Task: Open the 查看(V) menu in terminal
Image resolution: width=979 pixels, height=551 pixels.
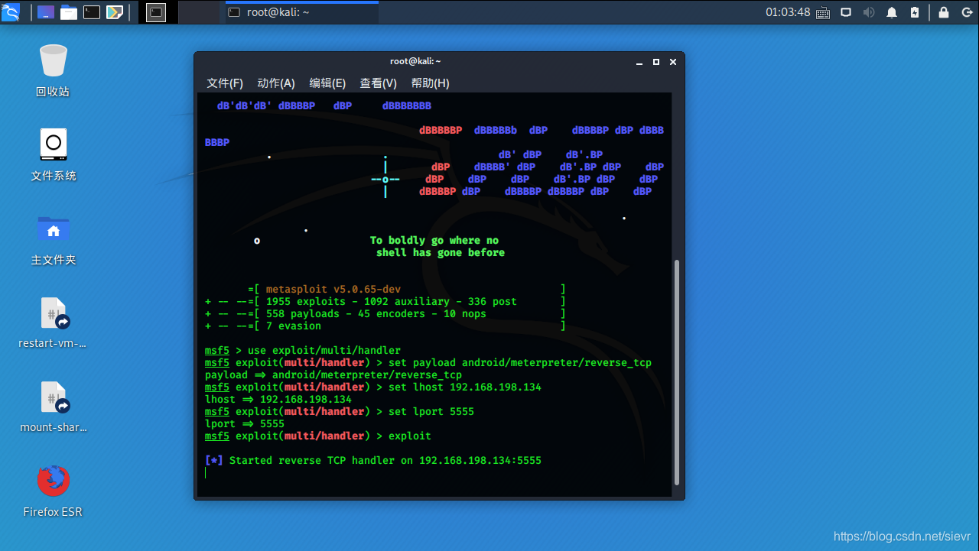Action: (379, 83)
